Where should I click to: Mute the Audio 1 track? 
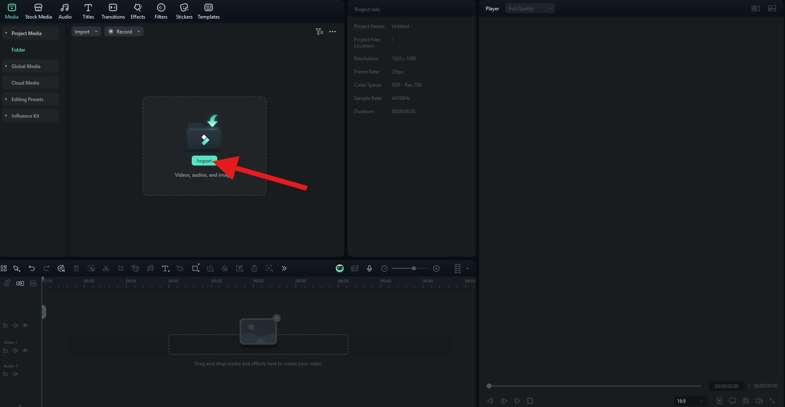tap(15, 374)
